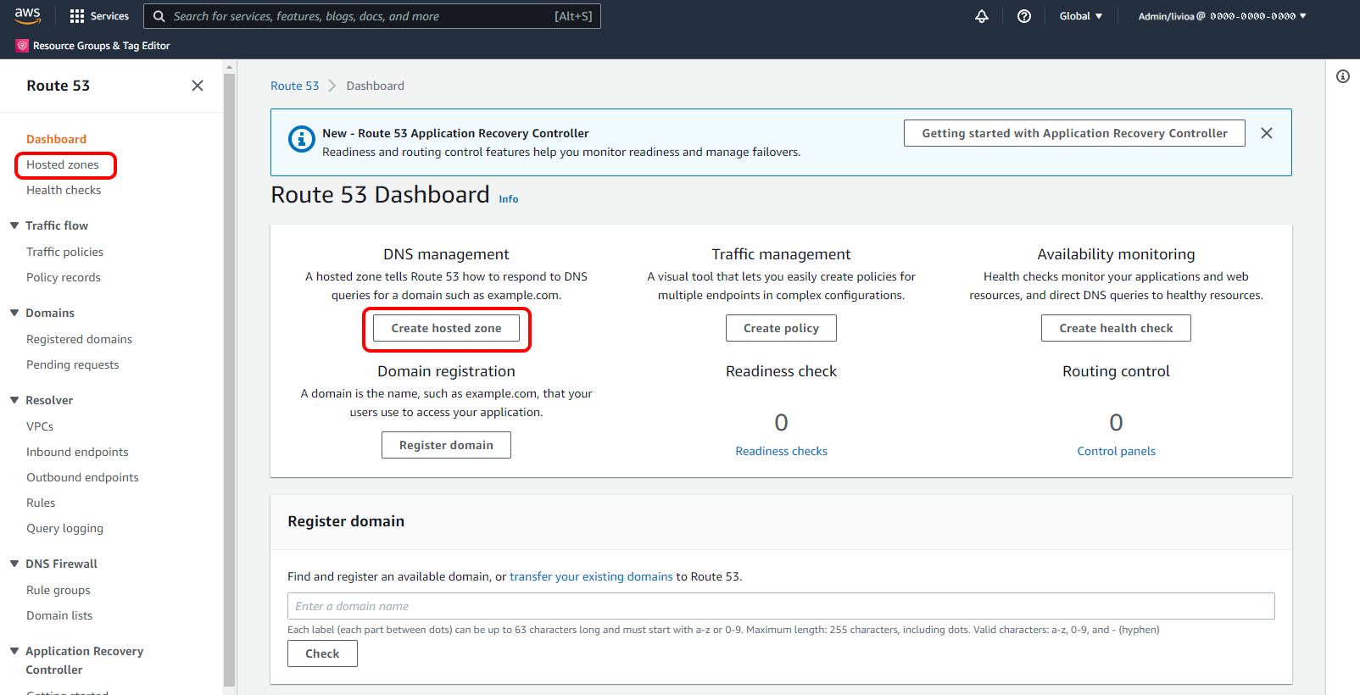Click the search magnifier icon
The image size is (1360, 695).
[159, 16]
